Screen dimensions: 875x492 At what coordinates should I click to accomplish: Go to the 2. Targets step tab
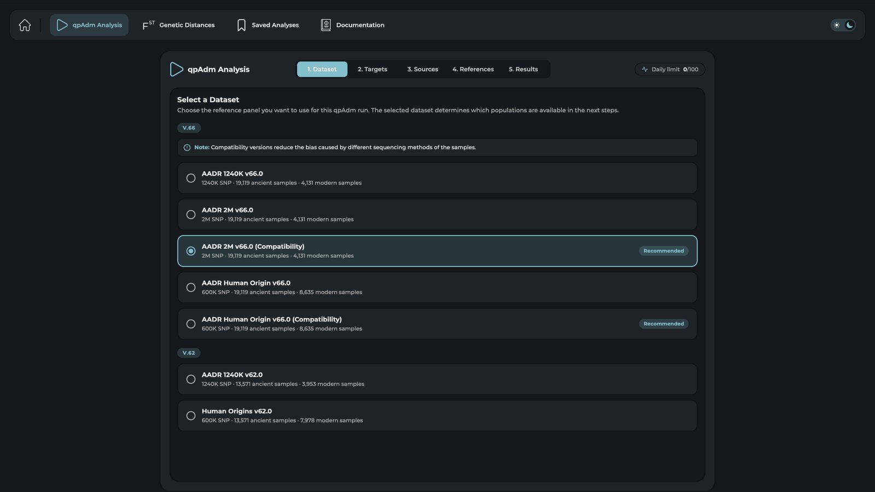[x=372, y=69]
